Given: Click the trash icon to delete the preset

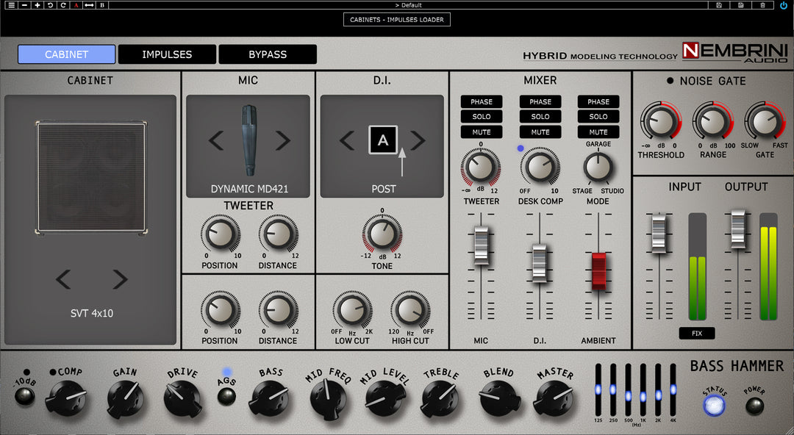Looking at the screenshot, I should click(762, 4).
